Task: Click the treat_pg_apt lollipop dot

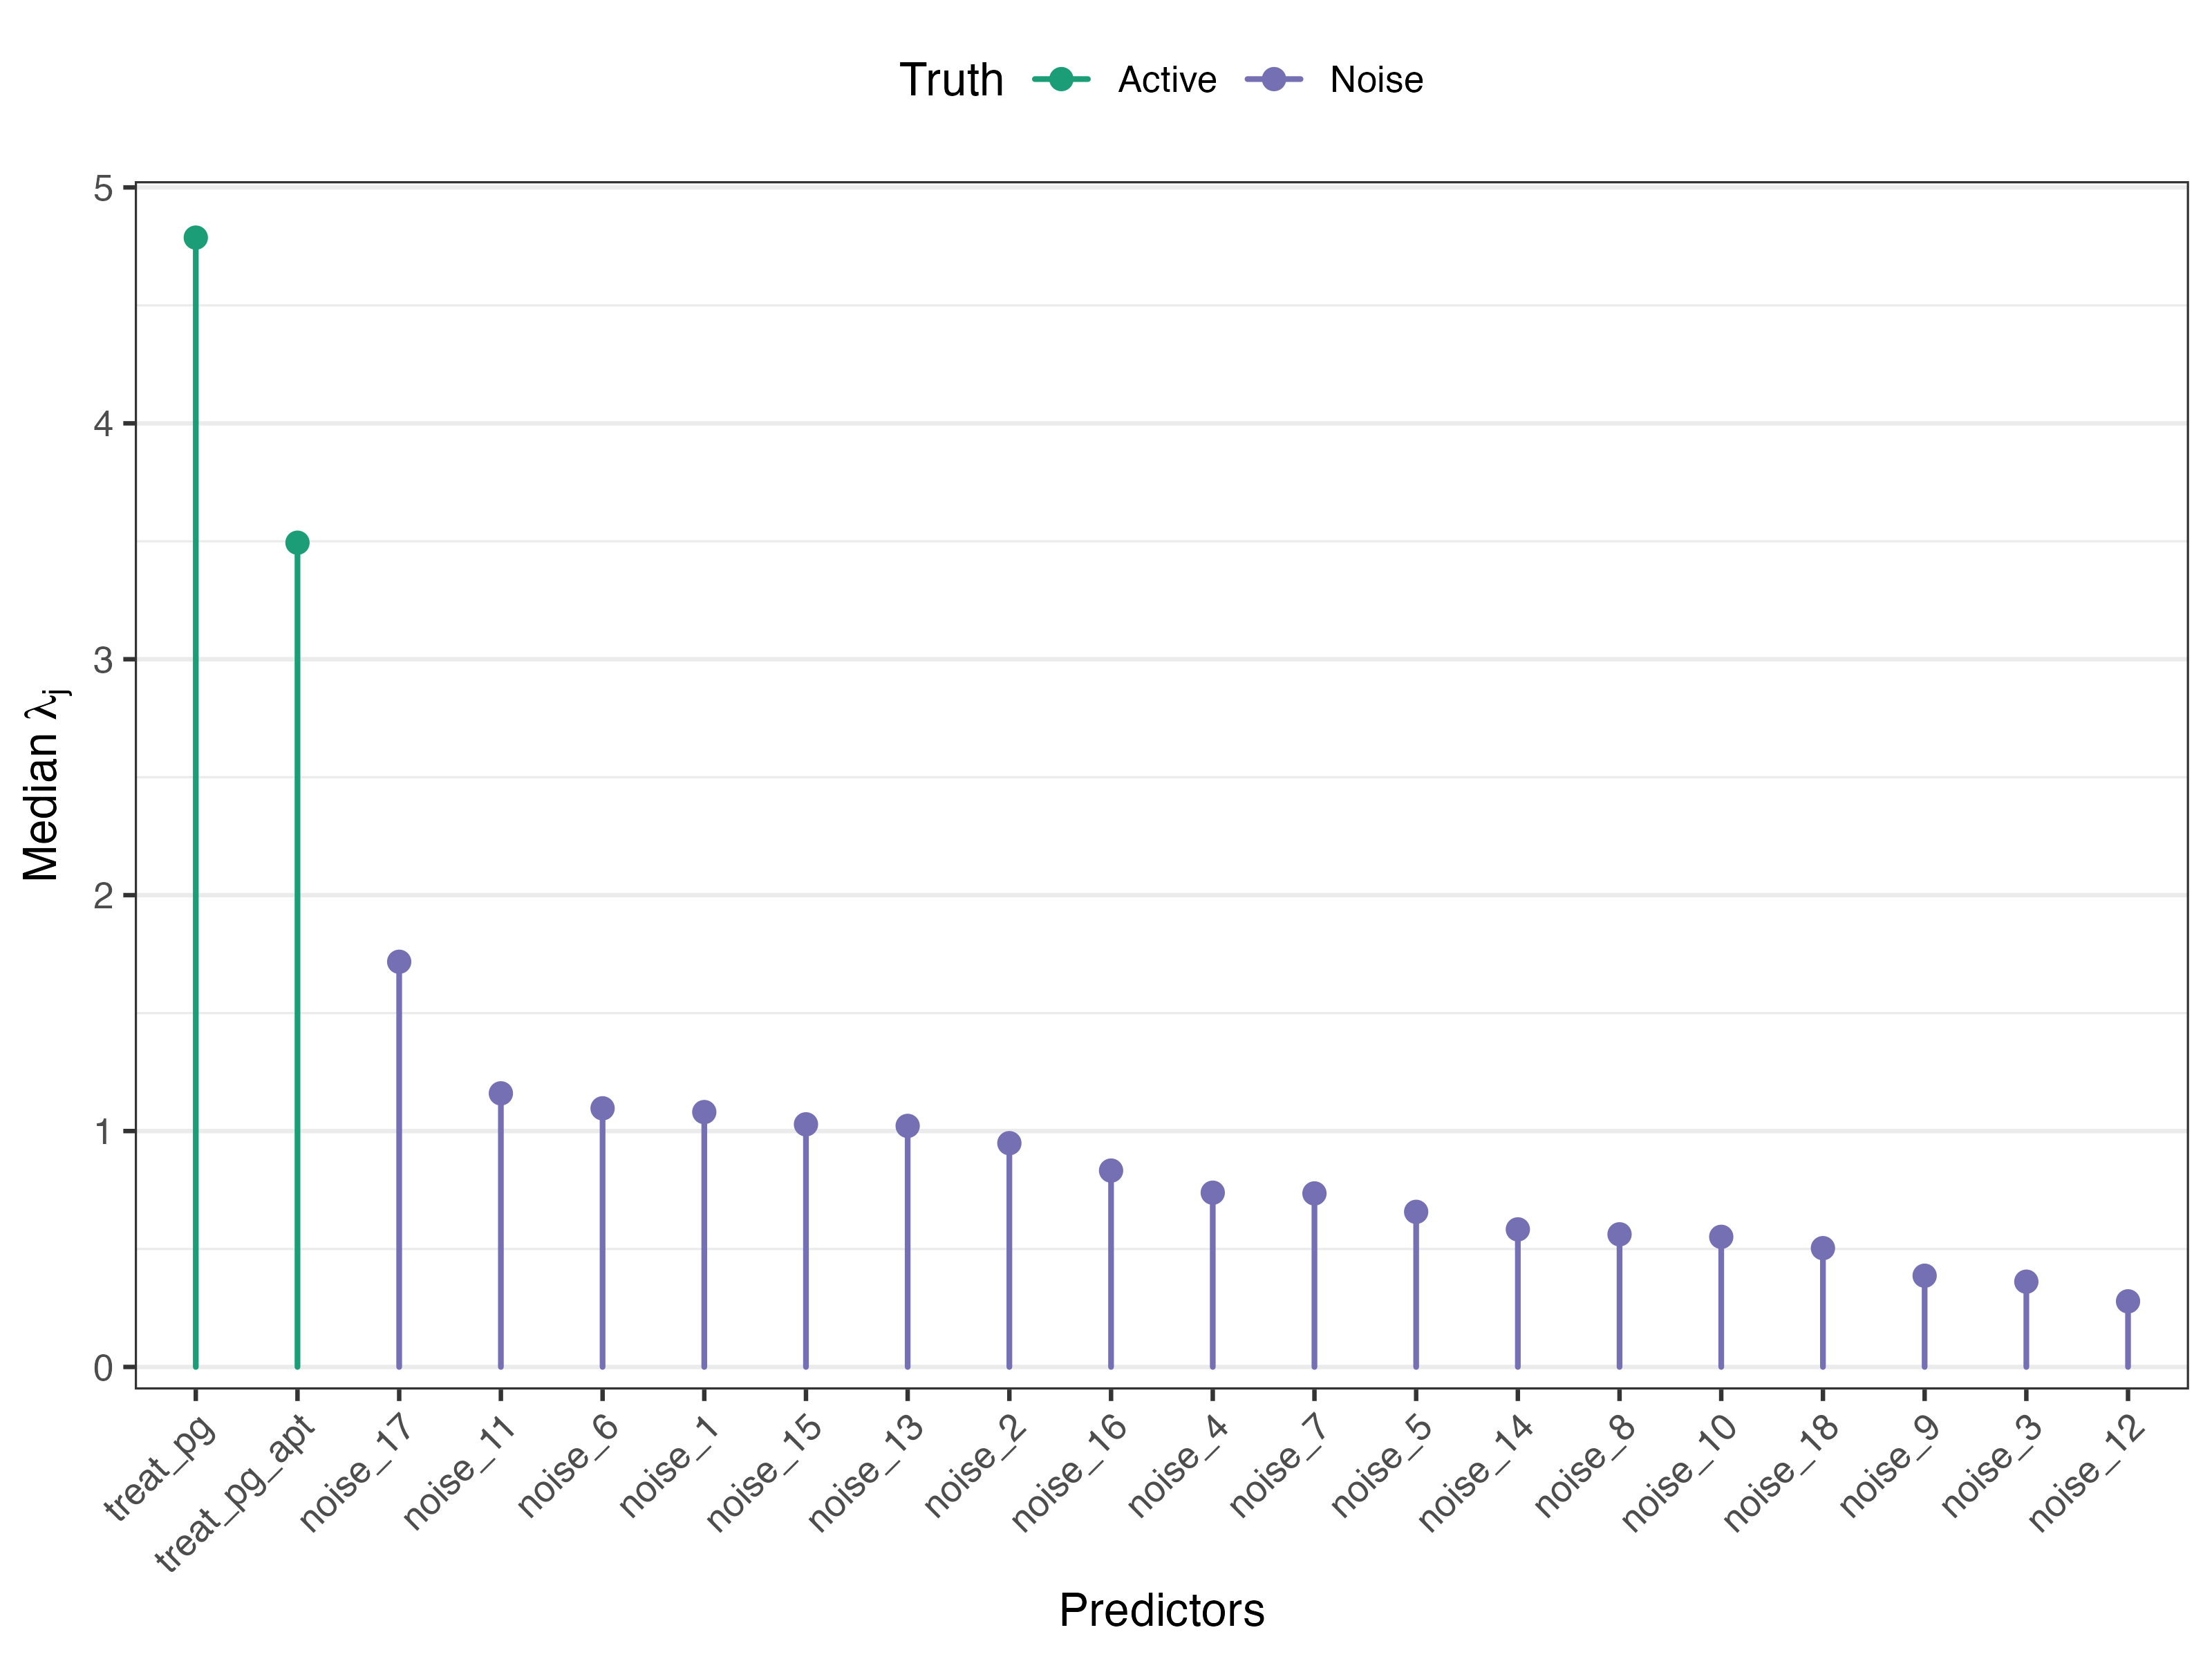Action: pos(297,543)
